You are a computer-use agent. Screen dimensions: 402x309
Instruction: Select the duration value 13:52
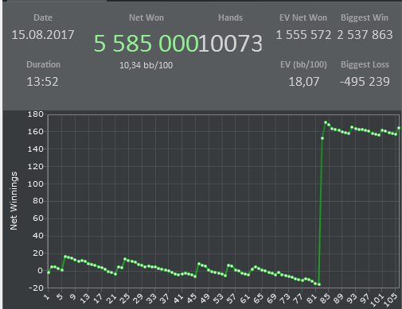tap(42, 82)
